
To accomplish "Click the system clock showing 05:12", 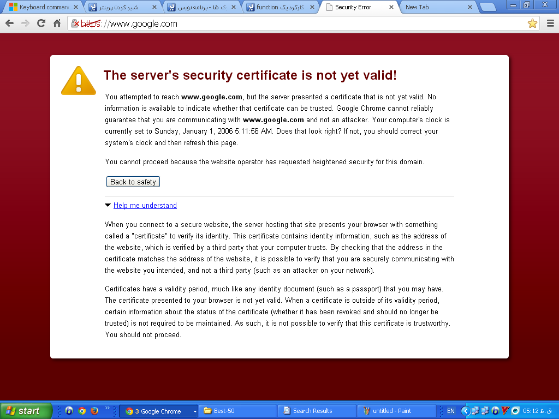I will [x=537, y=411].
